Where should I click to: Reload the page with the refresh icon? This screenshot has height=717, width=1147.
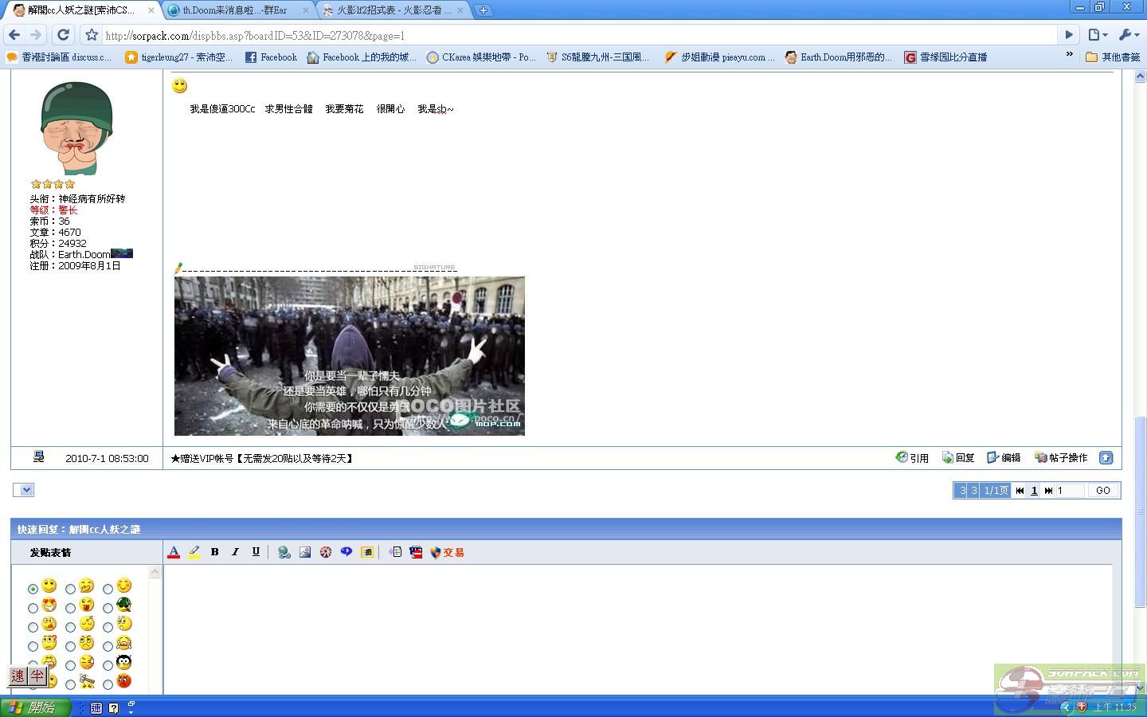pos(63,35)
